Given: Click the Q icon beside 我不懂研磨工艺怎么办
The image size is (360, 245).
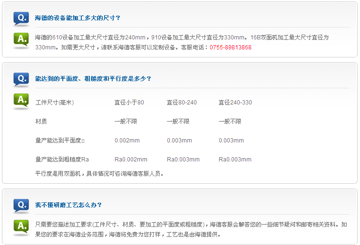Looking at the screenshot, I should [x=21, y=205].
